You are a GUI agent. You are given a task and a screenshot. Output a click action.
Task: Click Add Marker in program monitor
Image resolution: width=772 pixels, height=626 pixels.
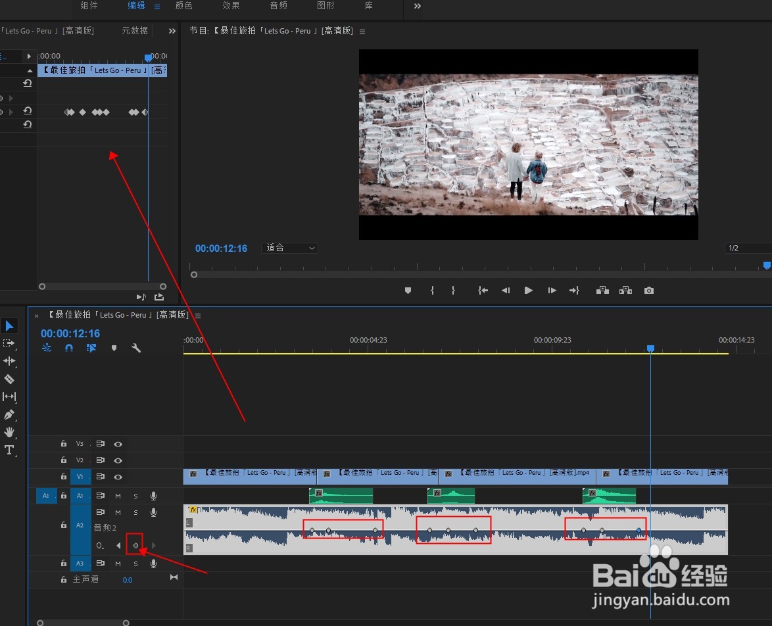coord(408,291)
